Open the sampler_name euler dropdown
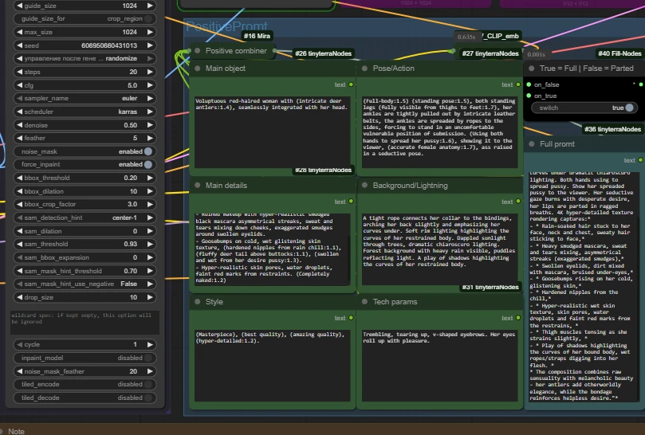The width and height of the screenshot is (645, 435). (x=87, y=98)
